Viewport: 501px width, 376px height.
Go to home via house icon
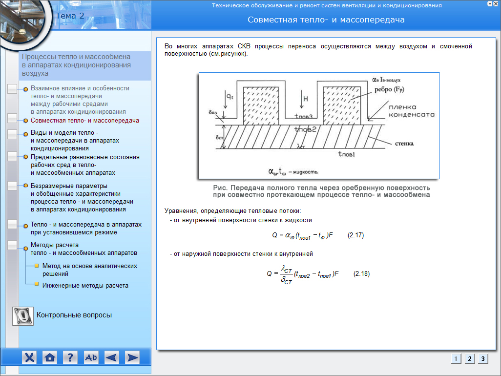[x=49, y=357]
